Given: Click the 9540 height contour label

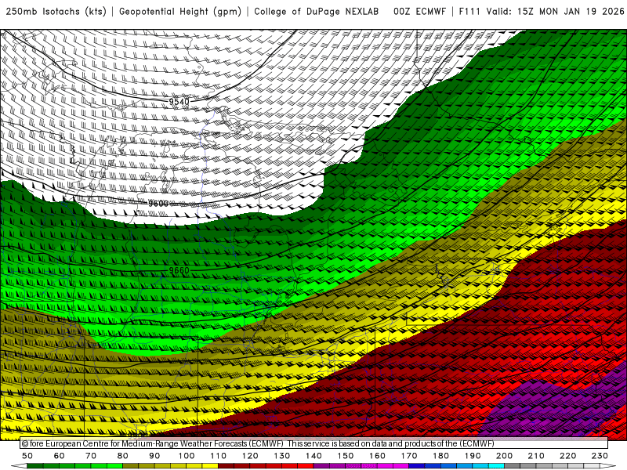Looking at the screenshot, I should coord(179,102).
